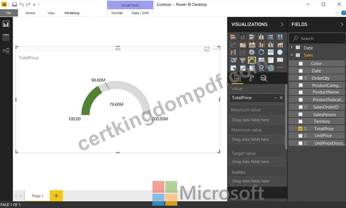Viewport: 346px width, 208px height.
Task: Select the Ribbon chart visual
Action: [x=280, y=44]
